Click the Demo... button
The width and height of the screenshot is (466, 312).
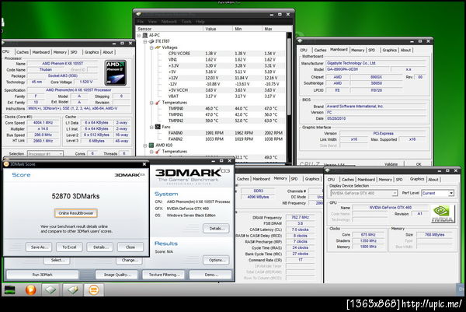tap(211, 275)
